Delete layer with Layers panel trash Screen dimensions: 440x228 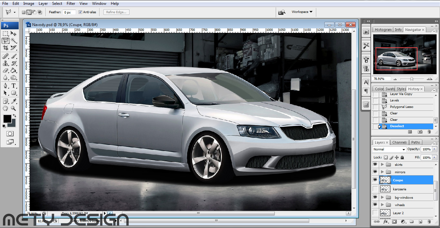point(429,222)
